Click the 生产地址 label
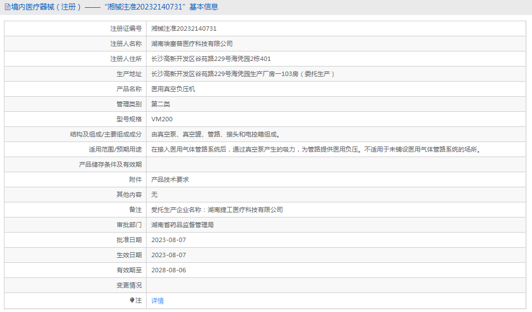 click(x=129, y=74)
